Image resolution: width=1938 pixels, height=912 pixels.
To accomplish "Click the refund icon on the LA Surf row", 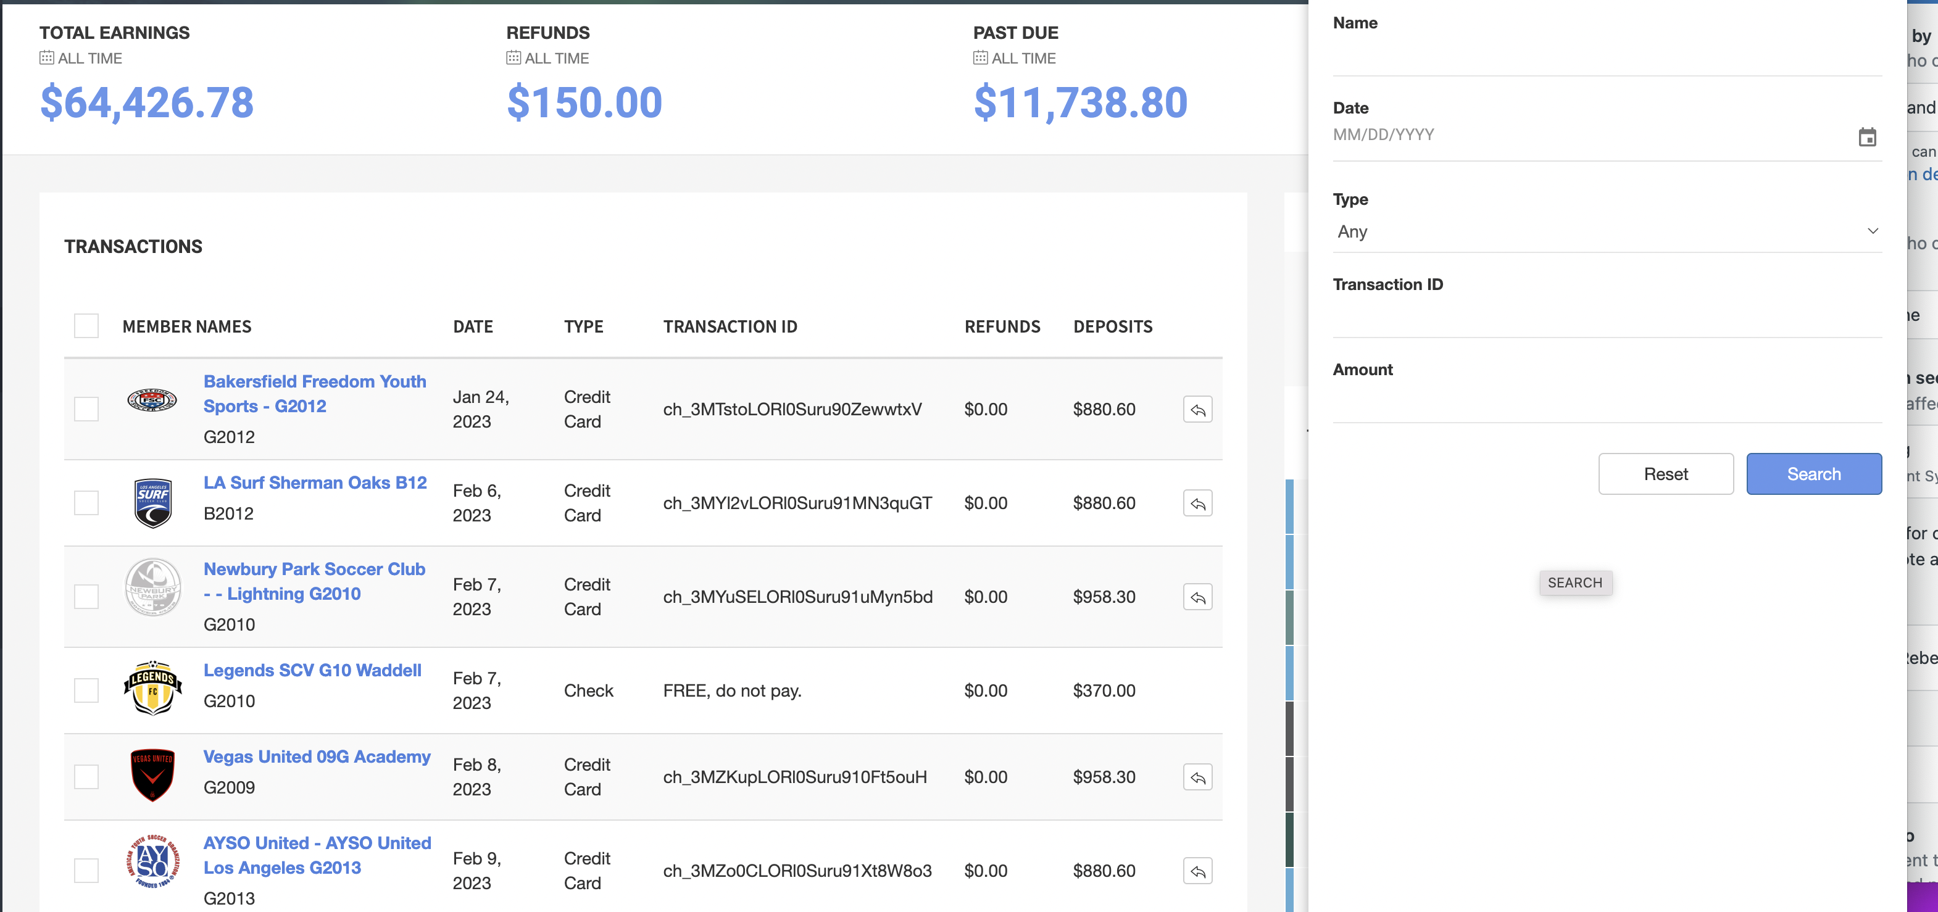I will pyautogui.click(x=1197, y=503).
